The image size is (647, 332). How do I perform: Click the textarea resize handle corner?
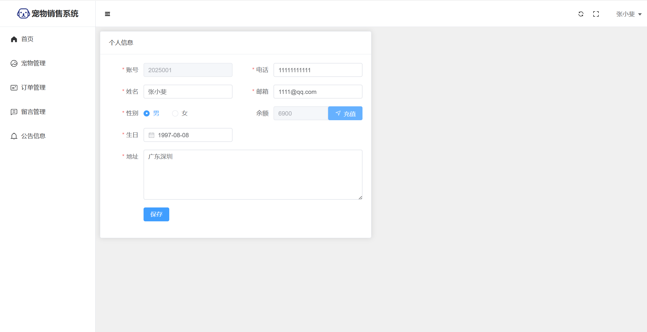[360, 198]
